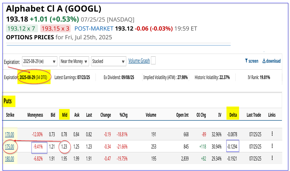
Task: Open links menu for 175.00 row
Action: coord(272,146)
